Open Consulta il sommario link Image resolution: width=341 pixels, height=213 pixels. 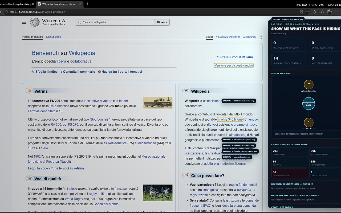[79, 72]
